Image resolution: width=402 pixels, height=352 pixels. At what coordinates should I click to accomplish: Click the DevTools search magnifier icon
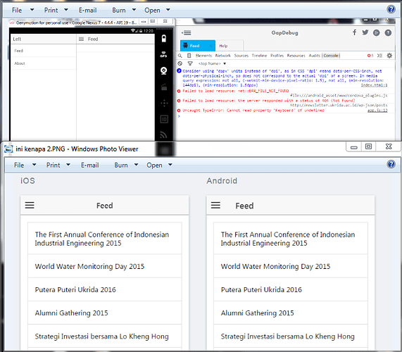pyautogui.click(x=180, y=56)
